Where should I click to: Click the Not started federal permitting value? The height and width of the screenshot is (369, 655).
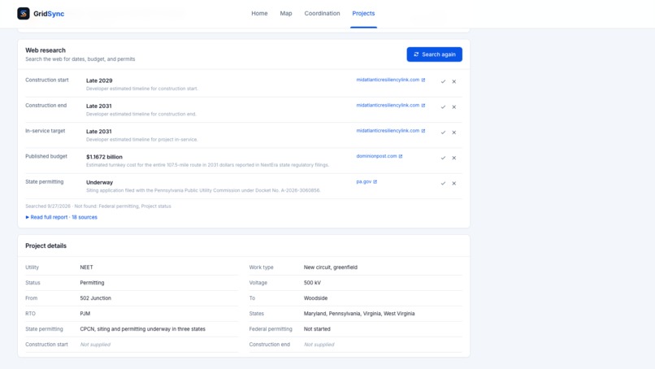click(317, 329)
